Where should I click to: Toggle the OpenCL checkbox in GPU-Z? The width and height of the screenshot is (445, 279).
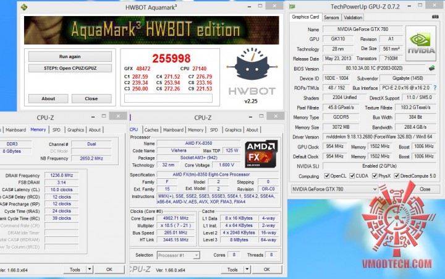coord(327,176)
